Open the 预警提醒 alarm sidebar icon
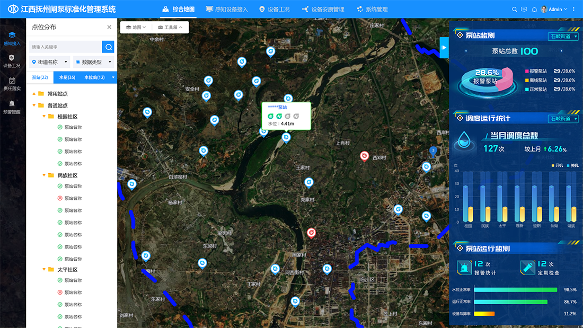Viewport: 583px width, 328px height. 12,107
